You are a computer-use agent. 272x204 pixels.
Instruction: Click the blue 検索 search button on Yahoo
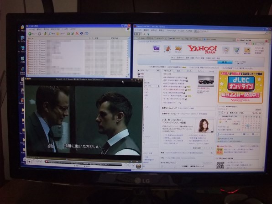coord(225,62)
